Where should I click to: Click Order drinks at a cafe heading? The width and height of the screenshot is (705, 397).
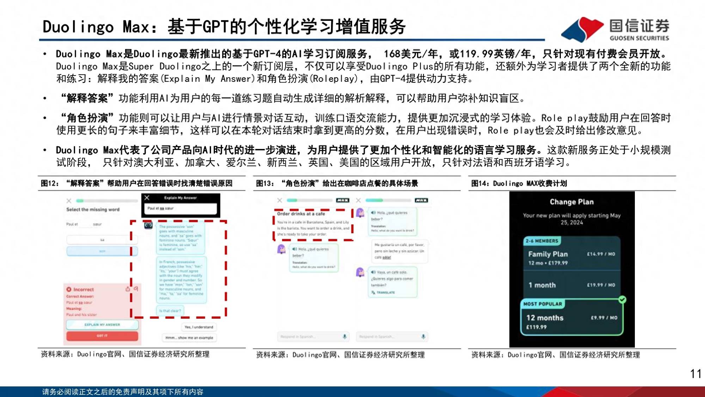point(301,214)
